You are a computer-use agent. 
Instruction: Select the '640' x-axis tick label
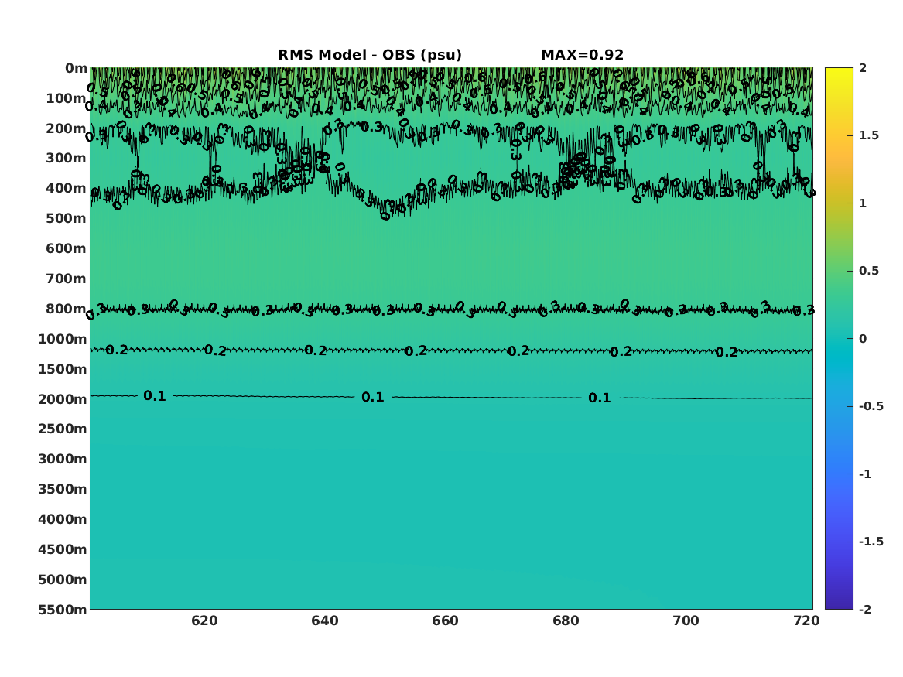click(325, 621)
